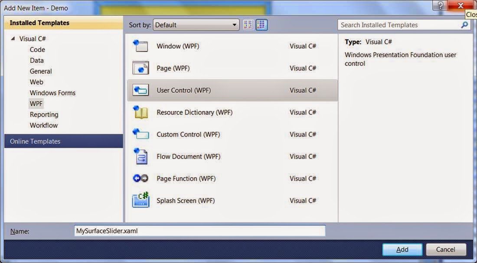Click the dialog help question mark
Screen dimensions: 477x263
pos(441,6)
